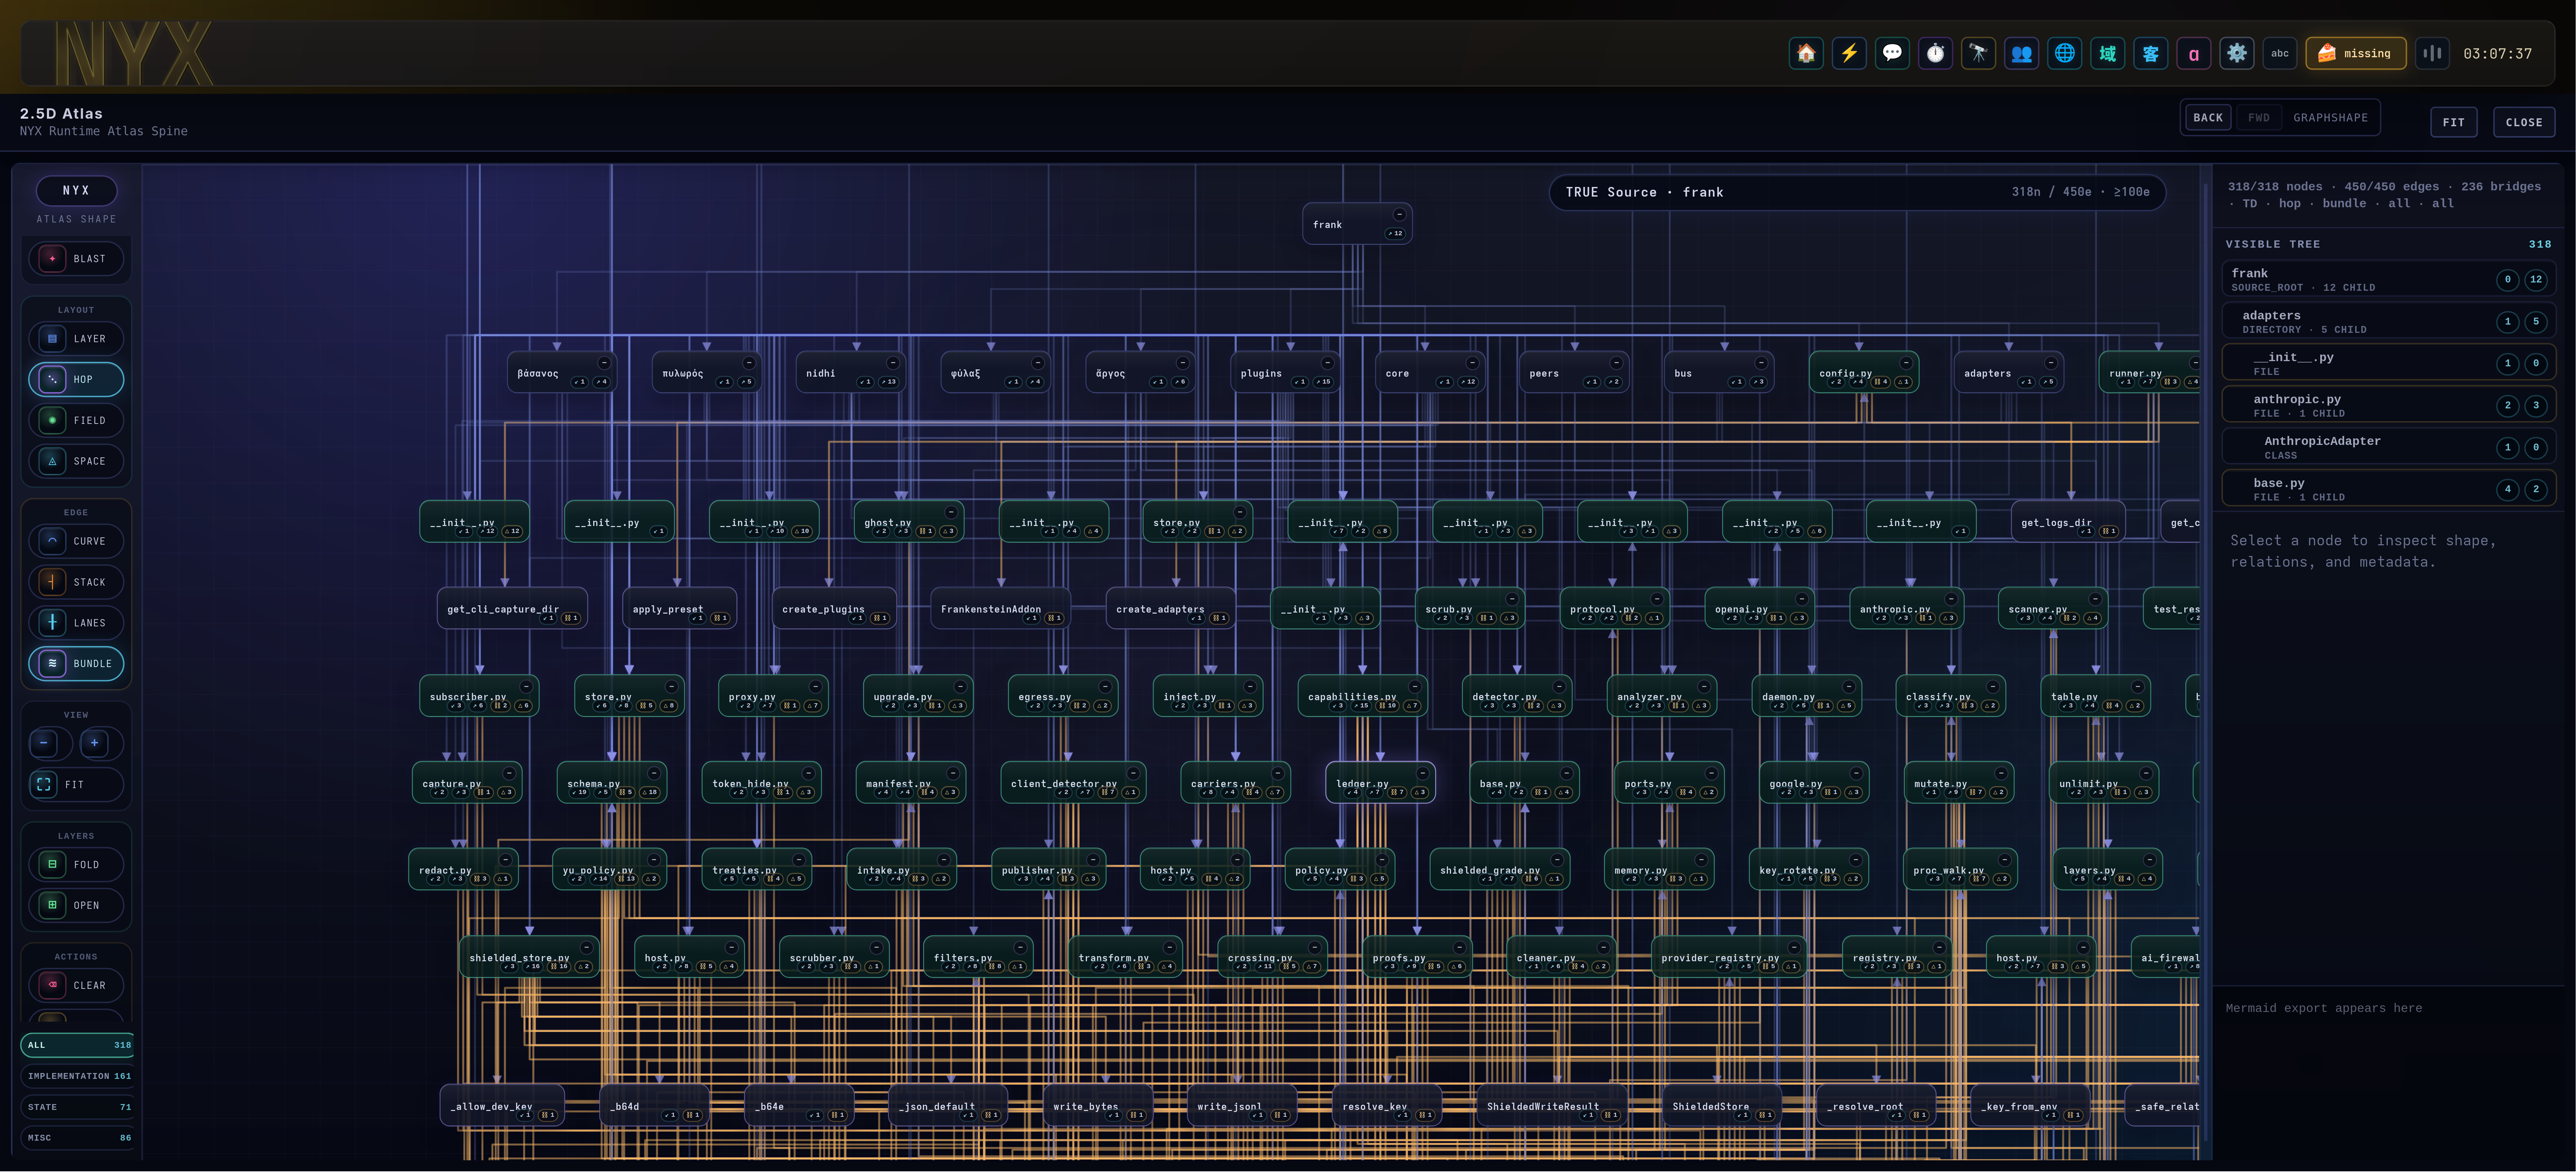Click the FIT button in header

click(x=2453, y=122)
